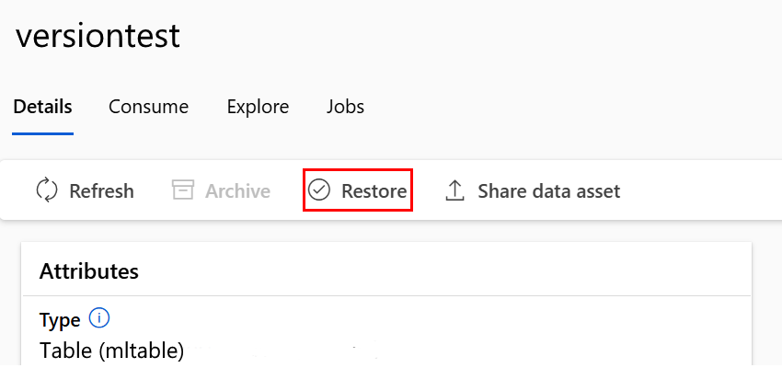Click empty toolbar space right of Share data asset

(x=699, y=191)
